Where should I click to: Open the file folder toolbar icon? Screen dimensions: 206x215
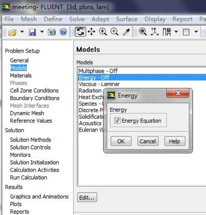(x=12, y=32)
